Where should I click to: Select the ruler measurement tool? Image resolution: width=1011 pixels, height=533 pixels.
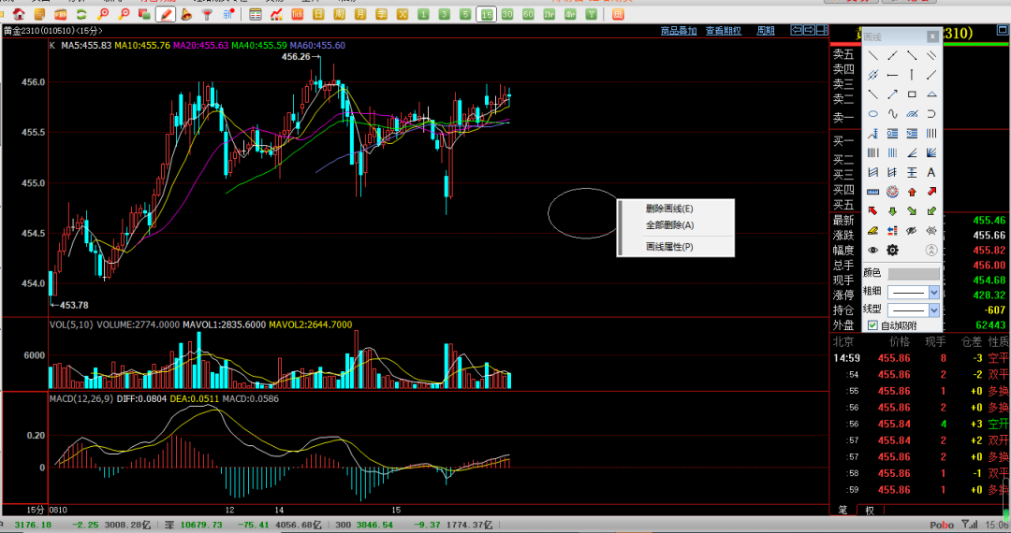[x=873, y=192]
